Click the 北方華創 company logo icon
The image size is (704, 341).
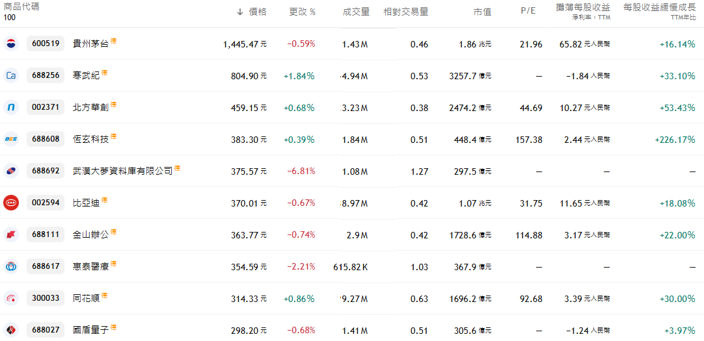point(11,108)
